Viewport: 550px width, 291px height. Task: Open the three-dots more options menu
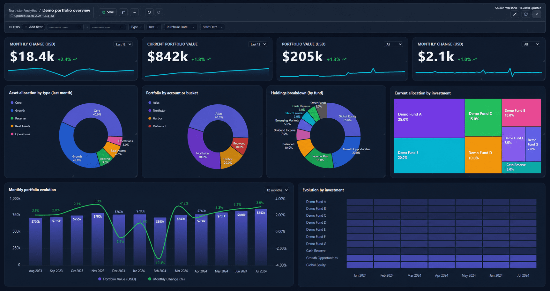(134, 12)
